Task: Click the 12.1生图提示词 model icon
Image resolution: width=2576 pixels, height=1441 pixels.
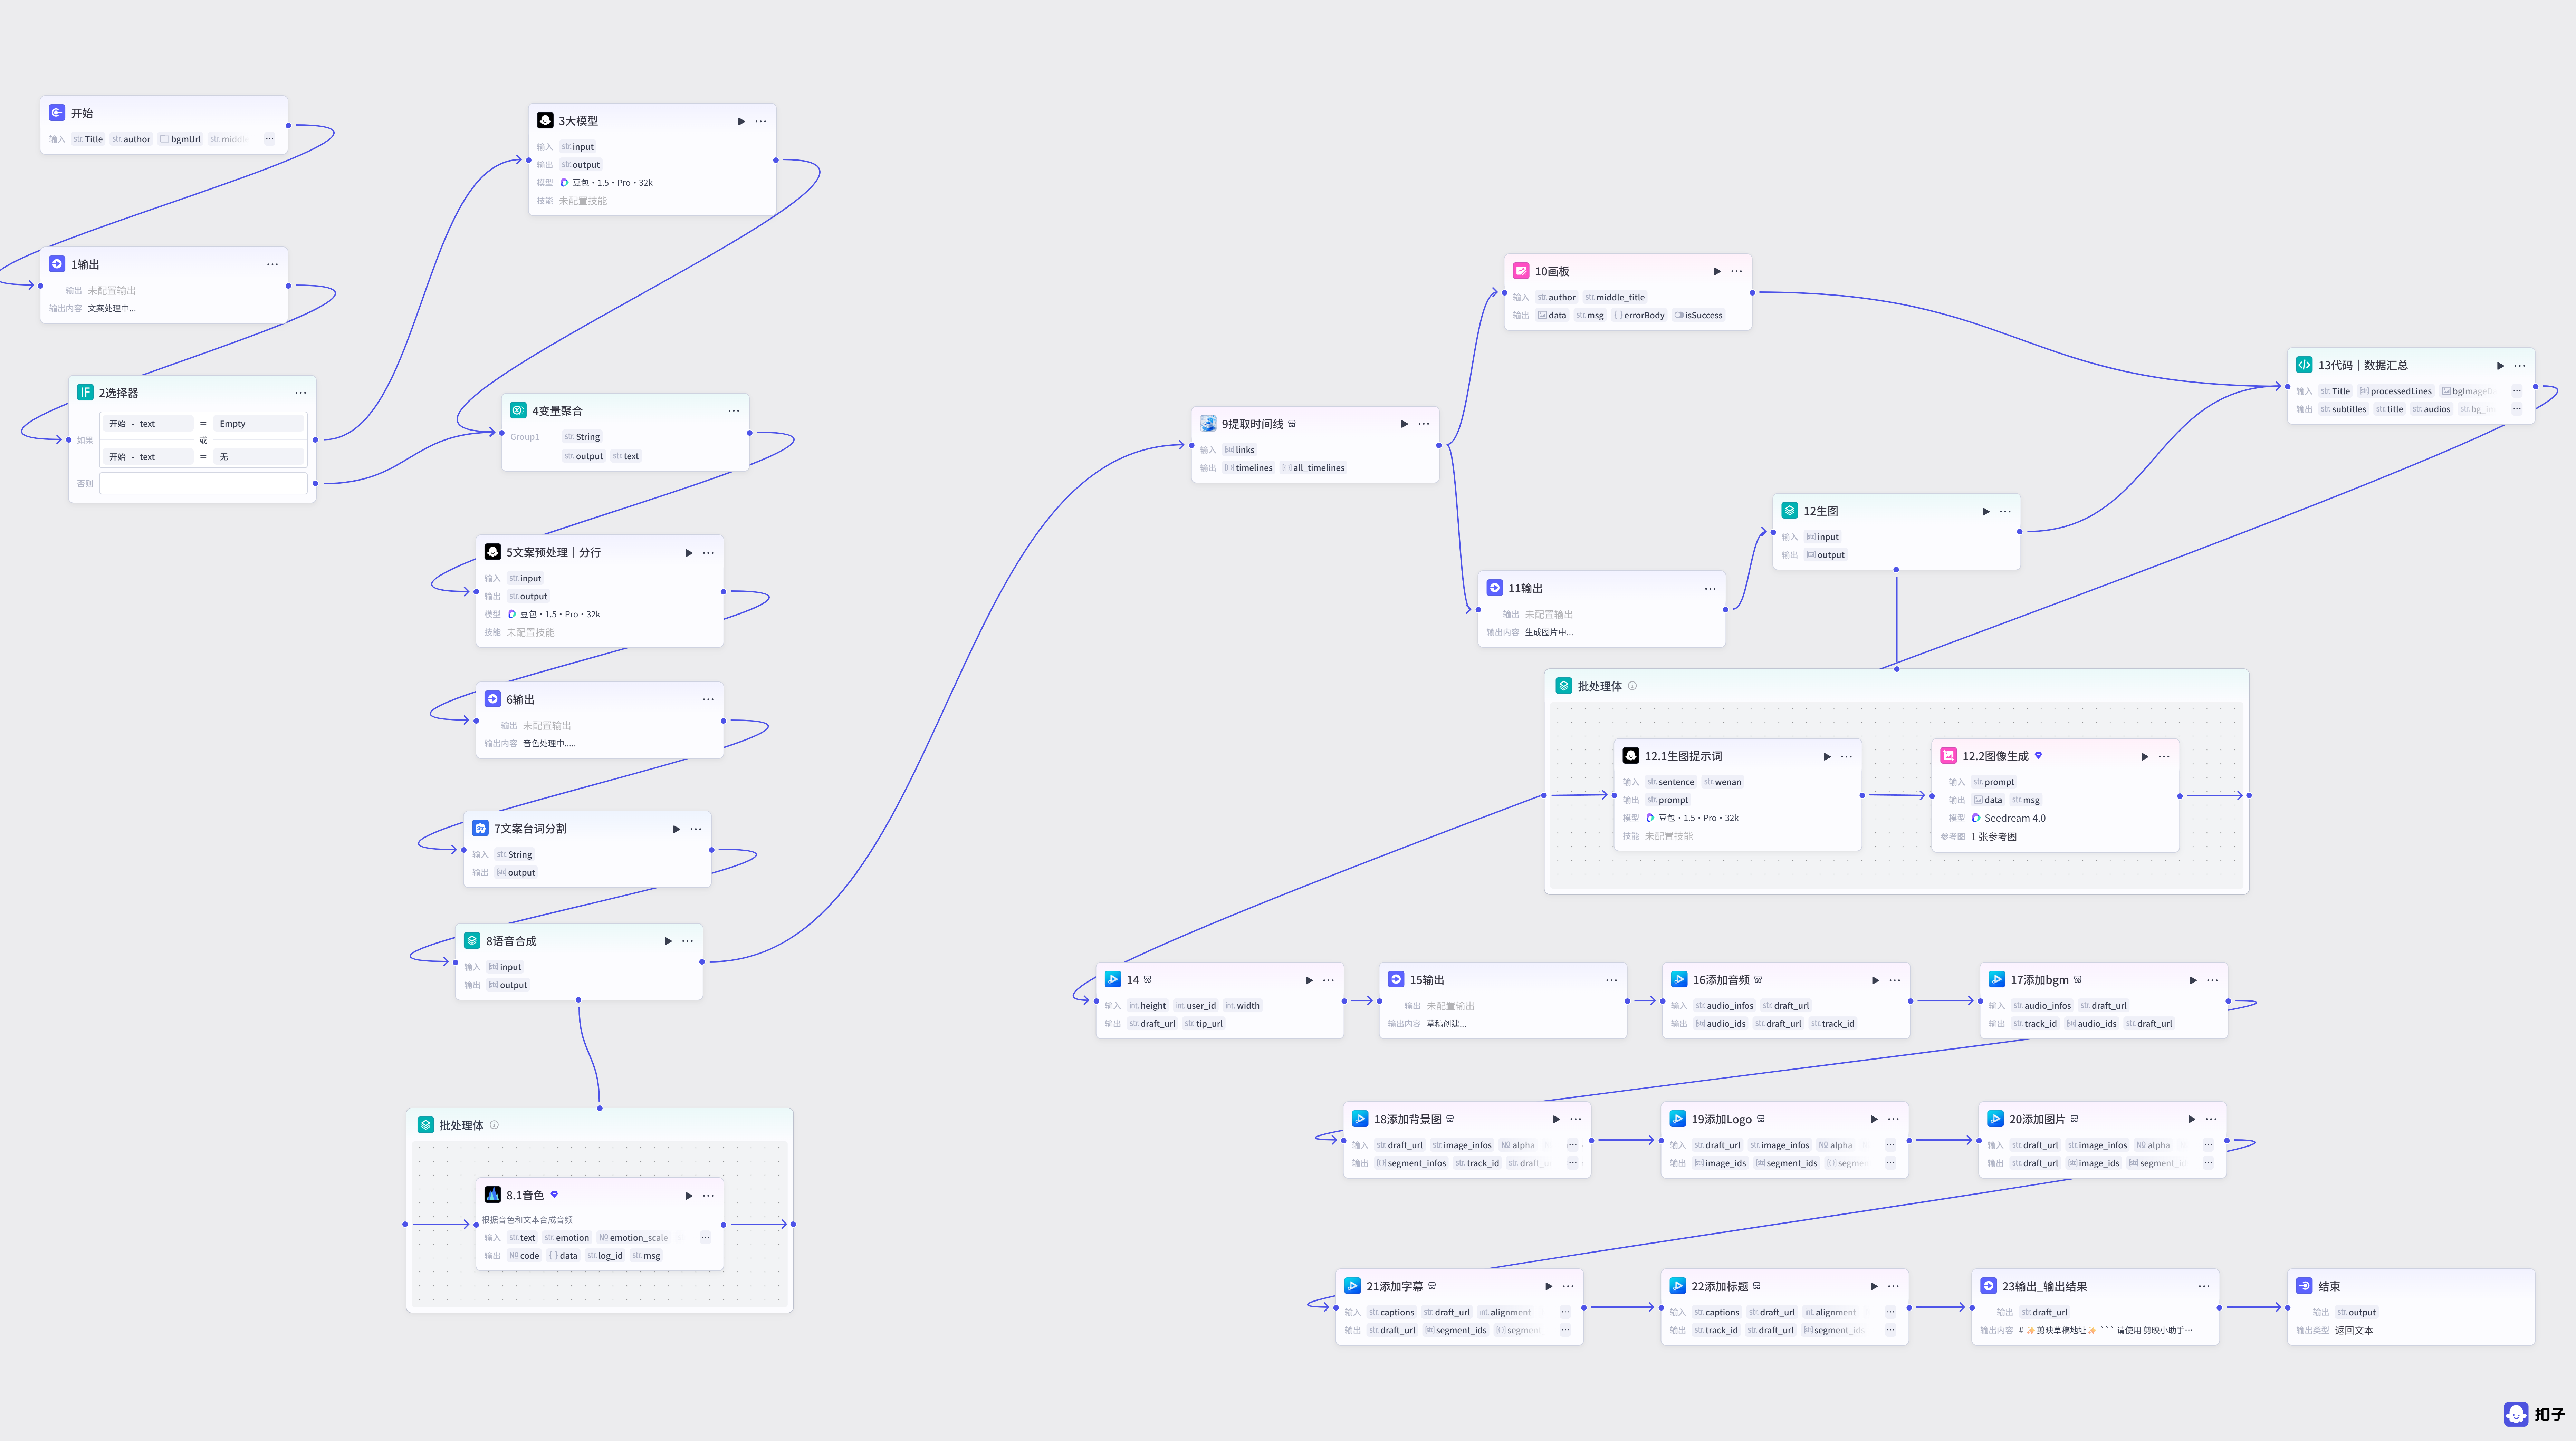Action: (1631, 755)
